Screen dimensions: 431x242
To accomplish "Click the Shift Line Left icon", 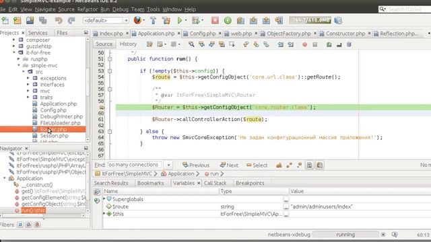I will pos(280,44).
